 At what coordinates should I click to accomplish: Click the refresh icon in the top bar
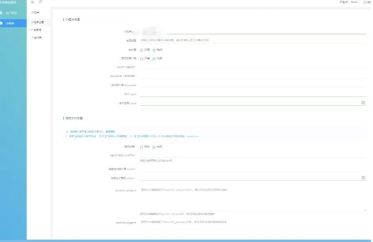[x=40, y=2]
